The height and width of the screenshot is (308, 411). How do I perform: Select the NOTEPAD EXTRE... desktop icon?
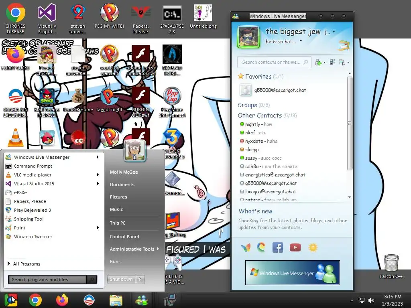tap(172, 60)
